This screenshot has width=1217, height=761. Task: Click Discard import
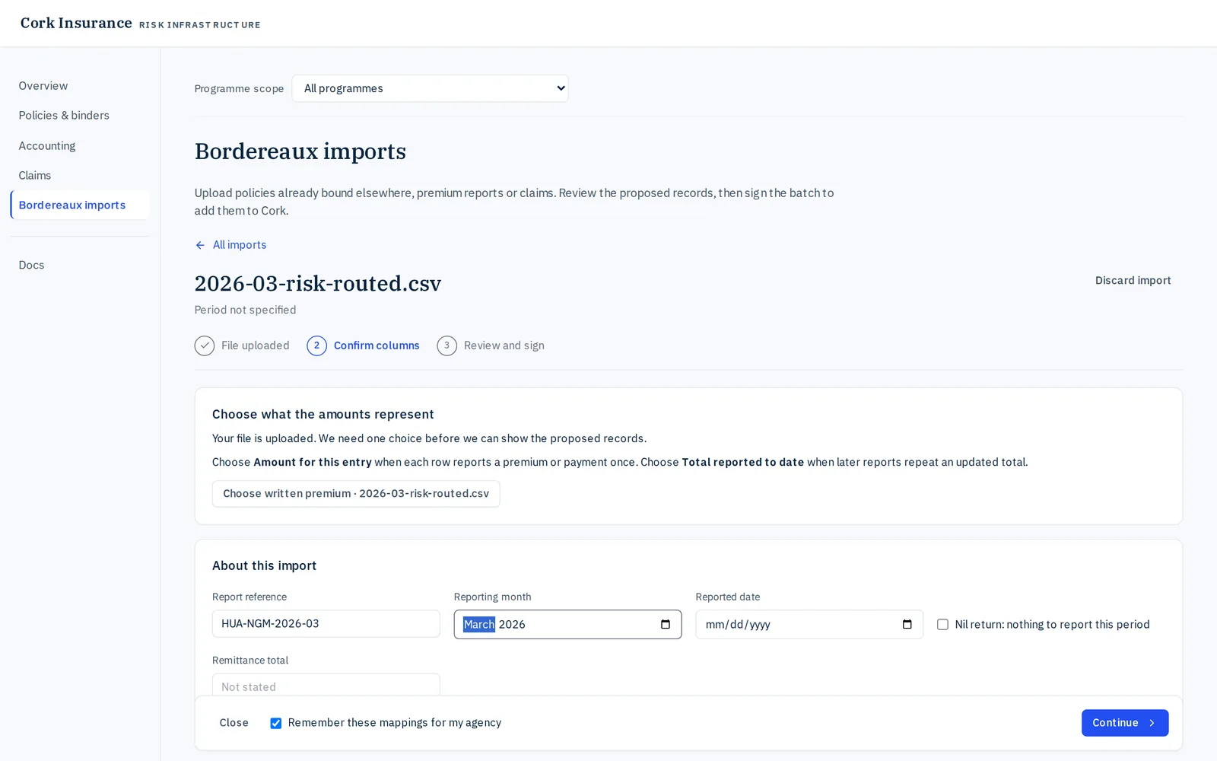[x=1133, y=281]
